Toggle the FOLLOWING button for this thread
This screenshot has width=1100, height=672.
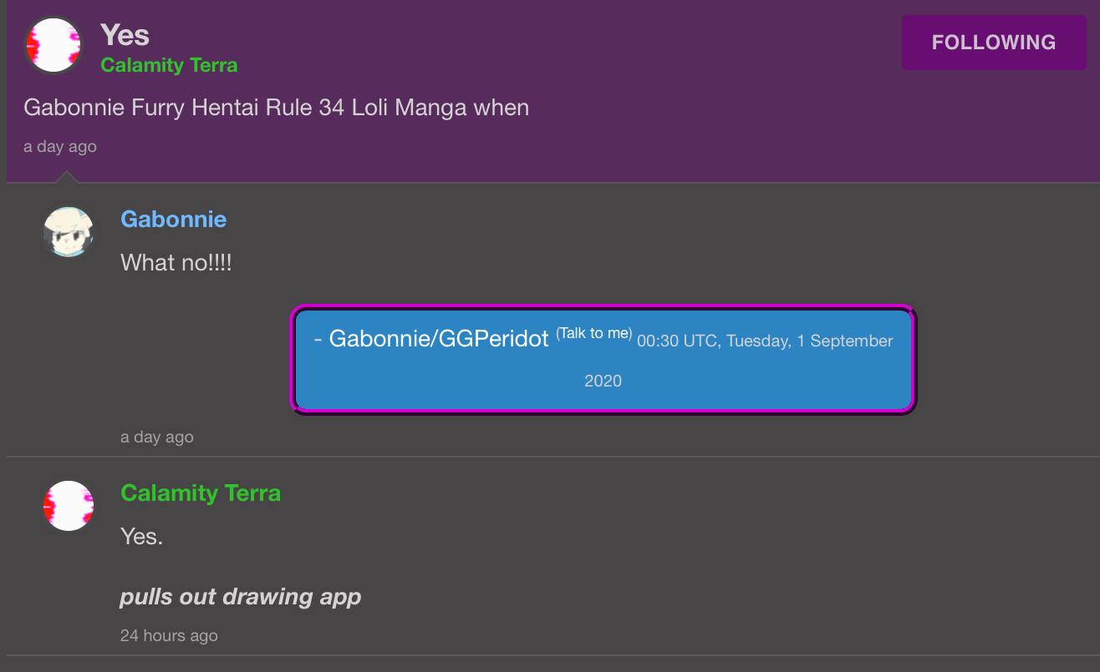point(994,42)
